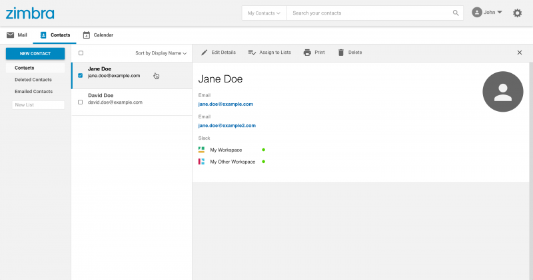Click the Delete trash can icon
The height and width of the screenshot is (280, 533).
(x=341, y=53)
